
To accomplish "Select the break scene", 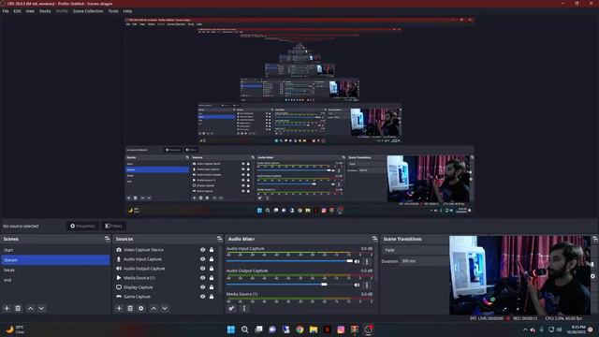I will pyautogui.click(x=55, y=270).
